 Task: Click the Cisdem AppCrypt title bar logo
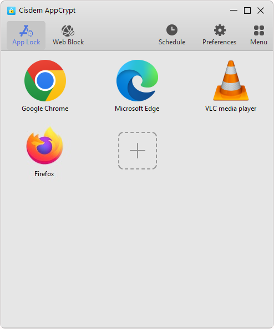pos(11,11)
